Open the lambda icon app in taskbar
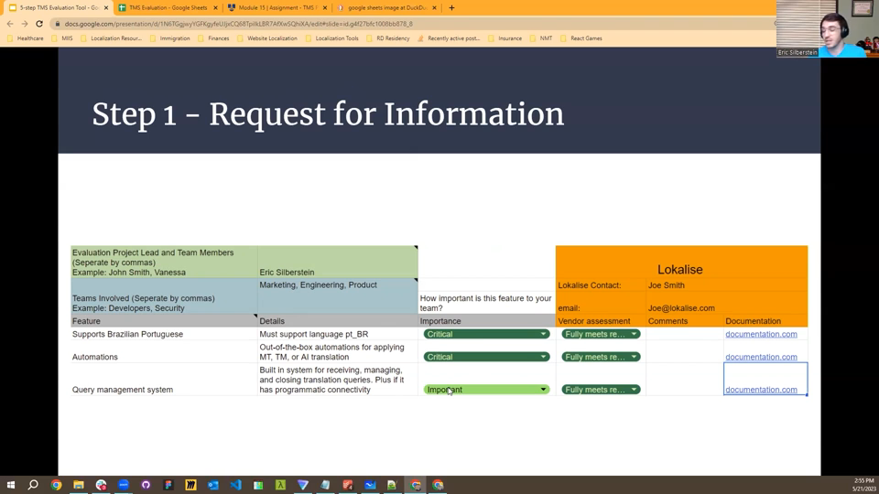Screen dimensions: 879x494 coord(280,485)
